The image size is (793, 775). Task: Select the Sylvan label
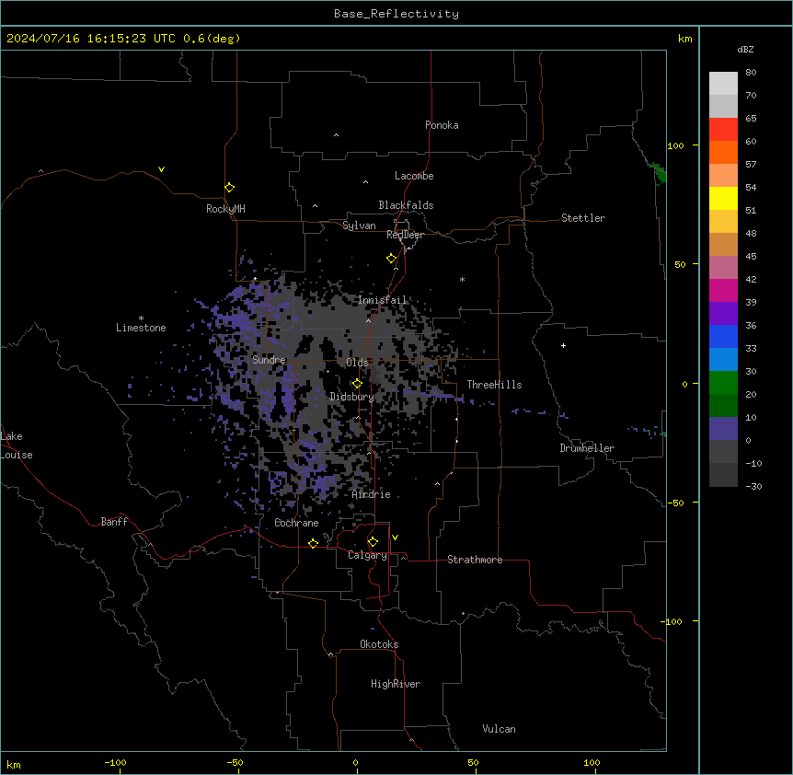click(359, 226)
